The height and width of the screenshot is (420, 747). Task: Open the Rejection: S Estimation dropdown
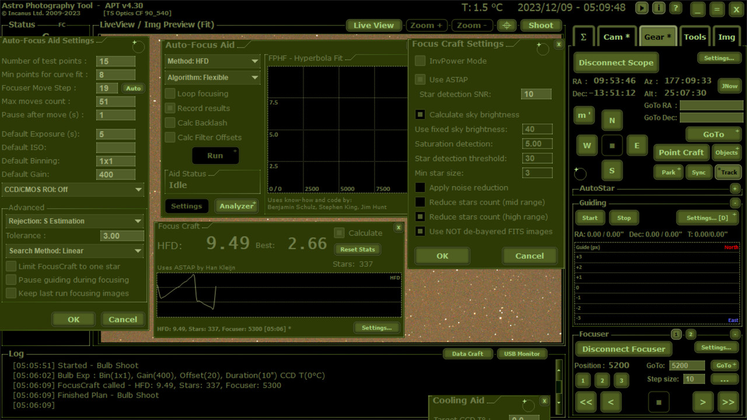[74, 221]
